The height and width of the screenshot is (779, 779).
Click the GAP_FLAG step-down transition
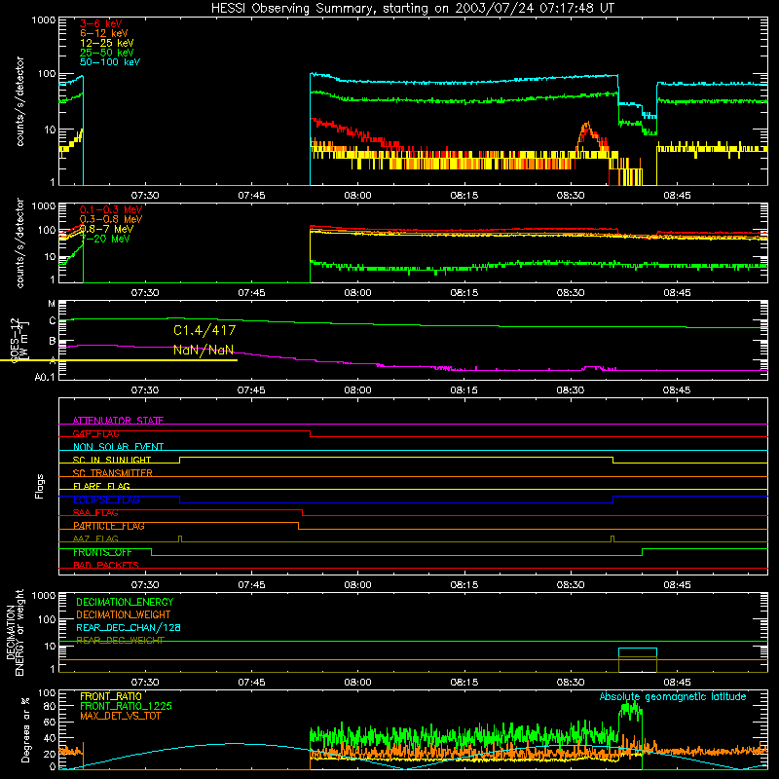310,433
